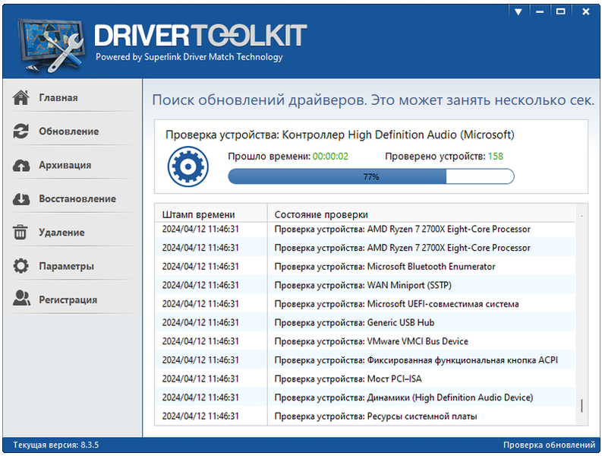Switch to the Обновление section

(73, 131)
